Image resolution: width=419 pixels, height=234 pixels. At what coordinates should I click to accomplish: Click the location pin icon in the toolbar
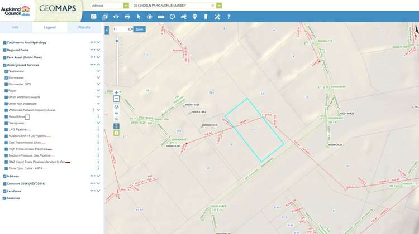click(195, 17)
